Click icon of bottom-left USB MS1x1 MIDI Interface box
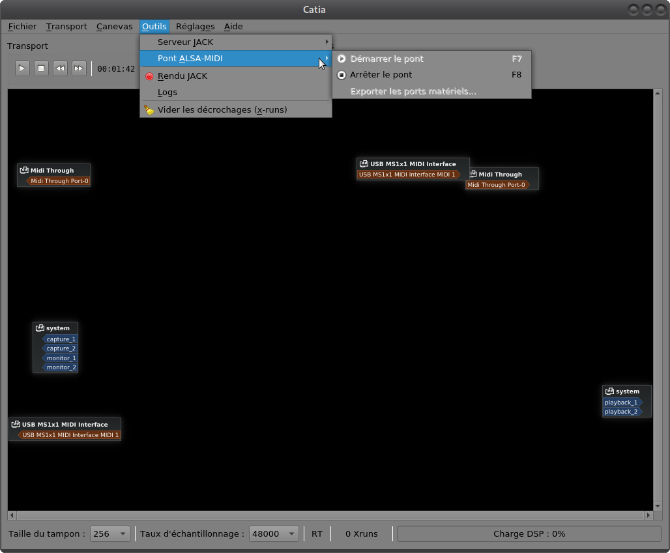The width and height of the screenshot is (670, 553). pos(16,424)
